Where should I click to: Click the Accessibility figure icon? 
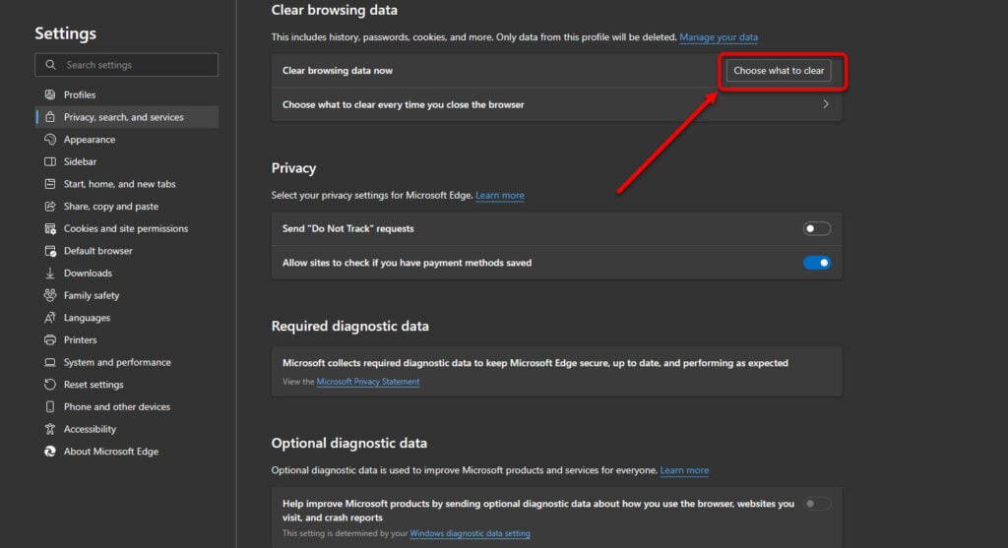(x=50, y=429)
